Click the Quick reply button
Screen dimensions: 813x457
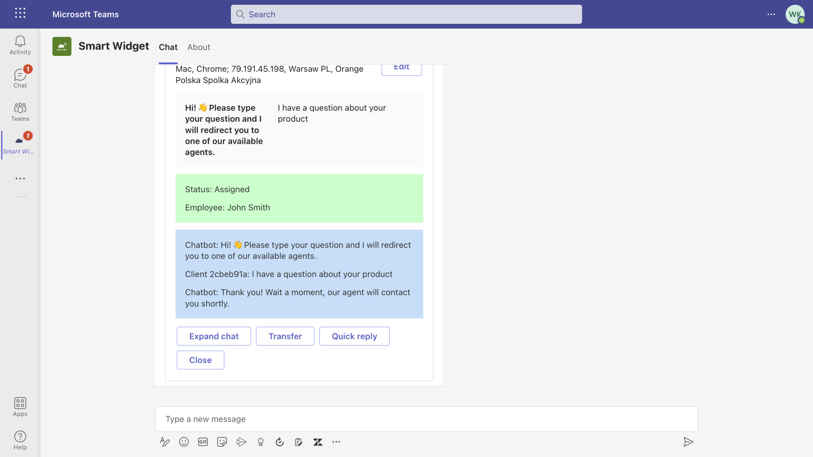(x=354, y=336)
